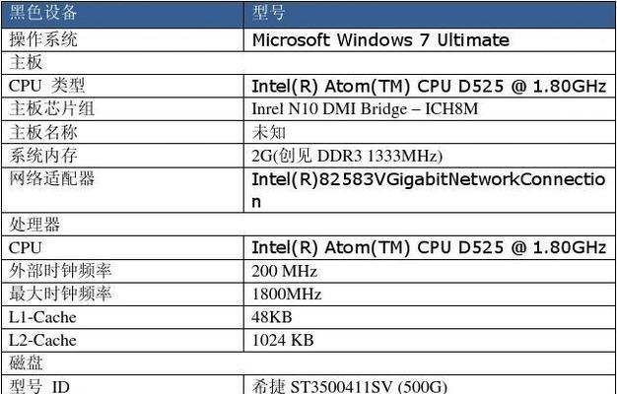This screenshot has height=394, width=617.
Task: Click the 网络适配器 label cell
Action: coord(122,190)
